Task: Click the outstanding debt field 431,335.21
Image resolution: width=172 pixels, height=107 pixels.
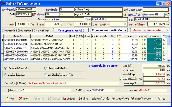Action: (156, 24)
